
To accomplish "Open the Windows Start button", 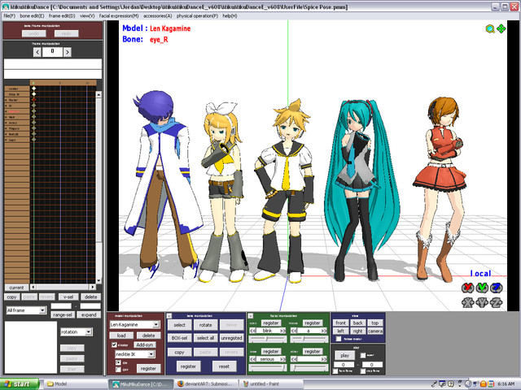I will point(20,384).
